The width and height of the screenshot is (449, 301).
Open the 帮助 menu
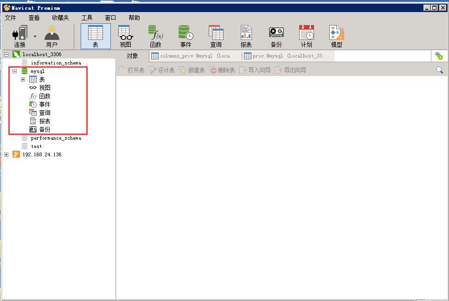135,18
